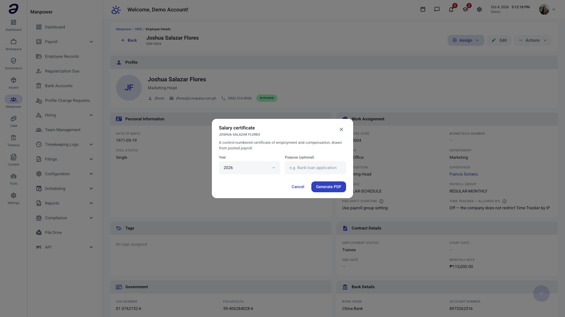Viewport: 565px width, 317px height.
Task: Go to Workspace in the left rail
Action: (14, 45)
